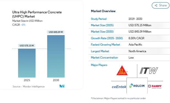Click the Market Size (2030) label
Image resolution: width=170 pixels, height=103 pixels.
(x=102, y=31)
